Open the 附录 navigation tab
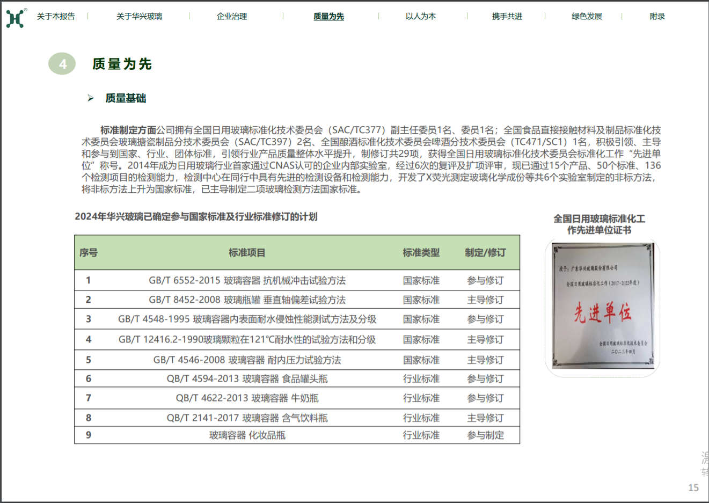709x503 pixels. [x=657, y=17]
